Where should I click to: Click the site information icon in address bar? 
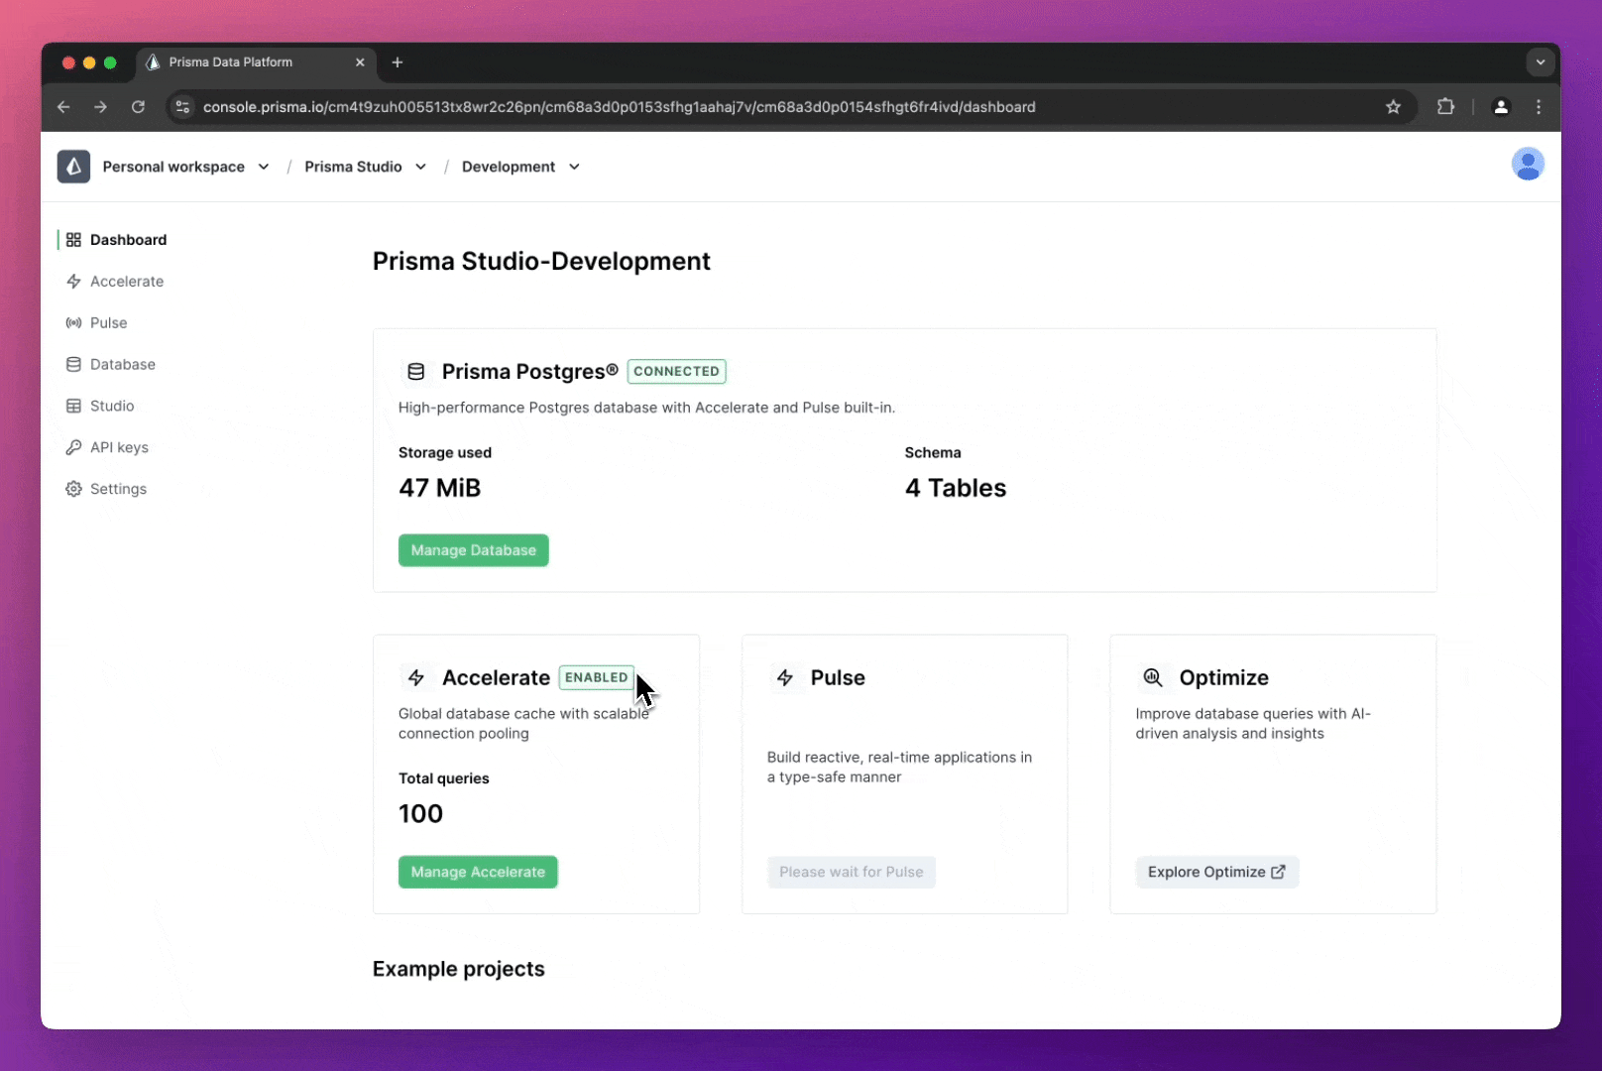pos(182,107)
